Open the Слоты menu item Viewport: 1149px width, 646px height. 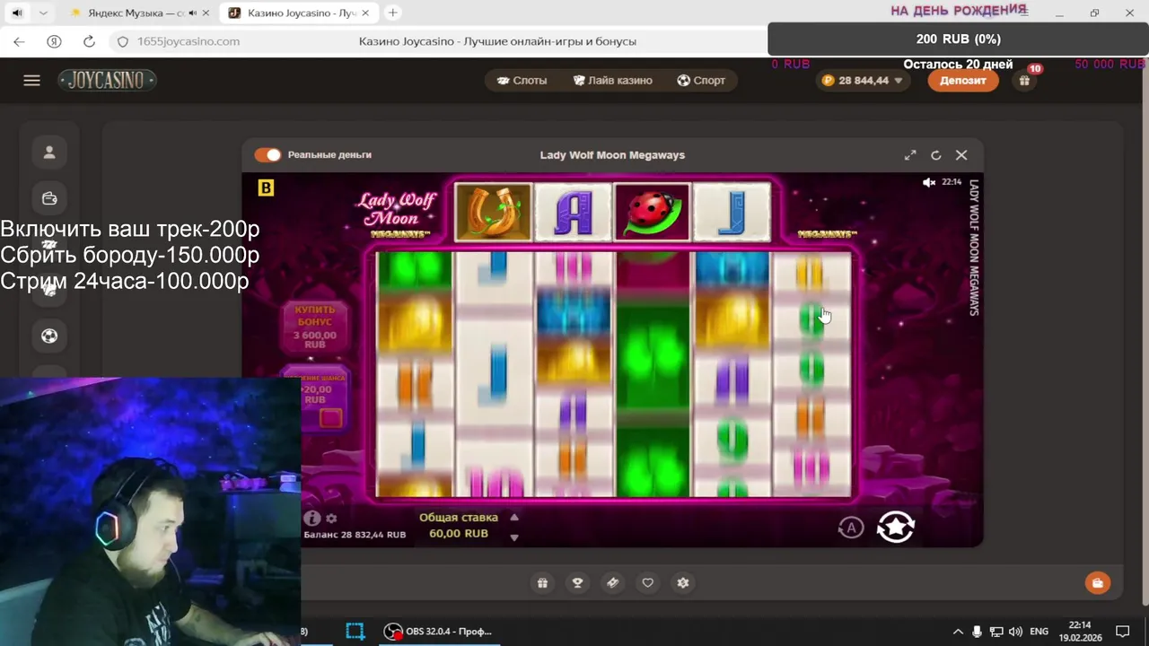[x=522, y=81]
